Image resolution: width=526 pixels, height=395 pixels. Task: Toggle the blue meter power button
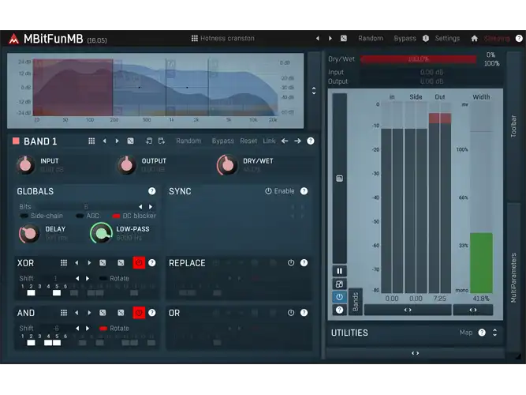339,297
